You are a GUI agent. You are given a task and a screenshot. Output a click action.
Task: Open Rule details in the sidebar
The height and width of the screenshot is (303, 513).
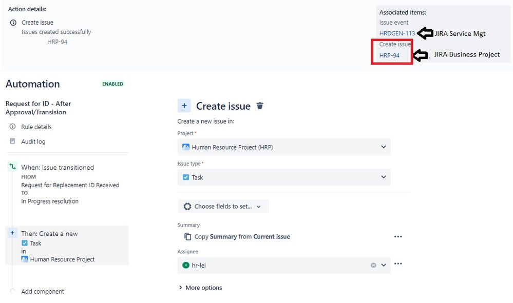click(x=36, y=127)
